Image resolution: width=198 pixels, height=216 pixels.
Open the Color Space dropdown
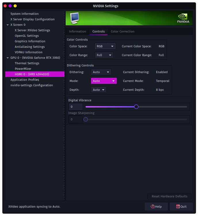[105, 46]
